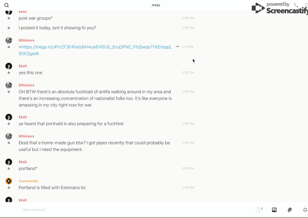Viewport: 308px width, 218px height.
Task: Open conversation info icon at top right
Action: [x=306, y=5]
